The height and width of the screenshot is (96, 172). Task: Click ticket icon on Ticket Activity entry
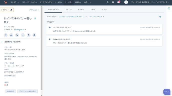click(50, 27)
